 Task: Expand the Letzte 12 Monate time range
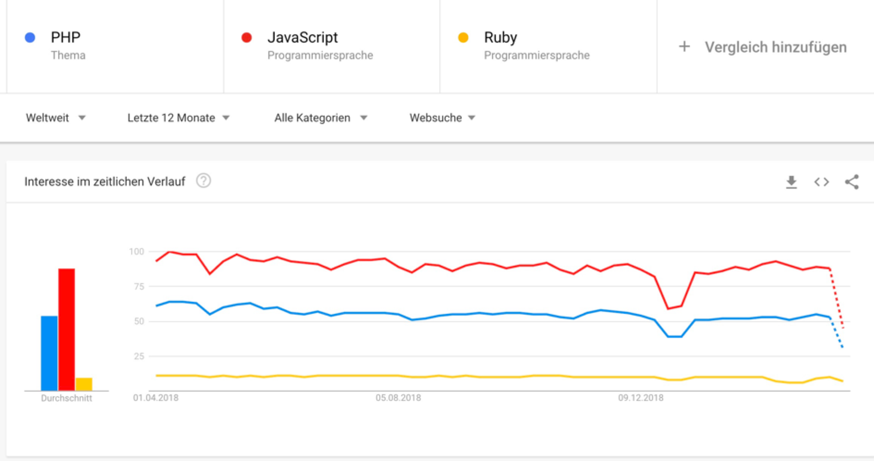[x=178, y=118]
